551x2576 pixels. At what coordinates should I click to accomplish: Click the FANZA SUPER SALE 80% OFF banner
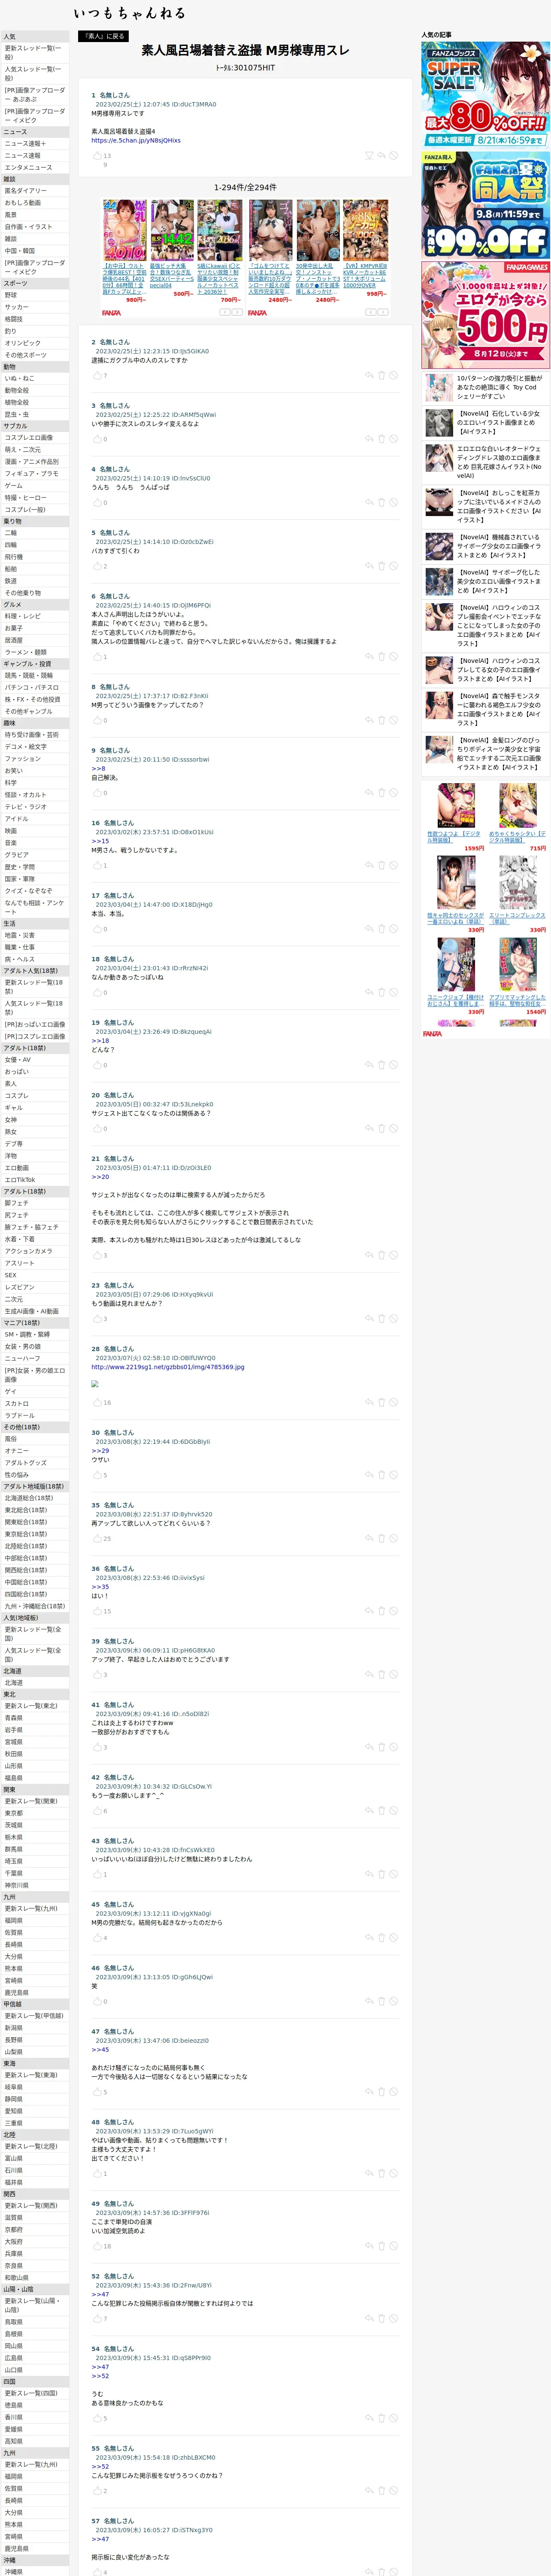pyautogui.click(x=485, y=94)
